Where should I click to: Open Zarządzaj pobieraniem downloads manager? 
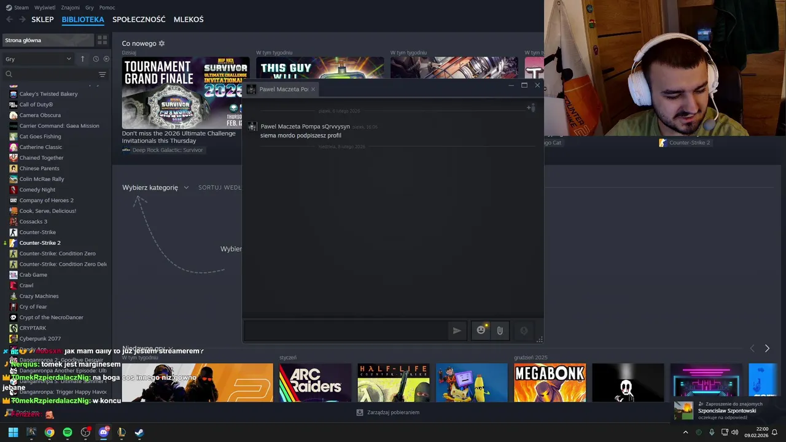[388, 413]
